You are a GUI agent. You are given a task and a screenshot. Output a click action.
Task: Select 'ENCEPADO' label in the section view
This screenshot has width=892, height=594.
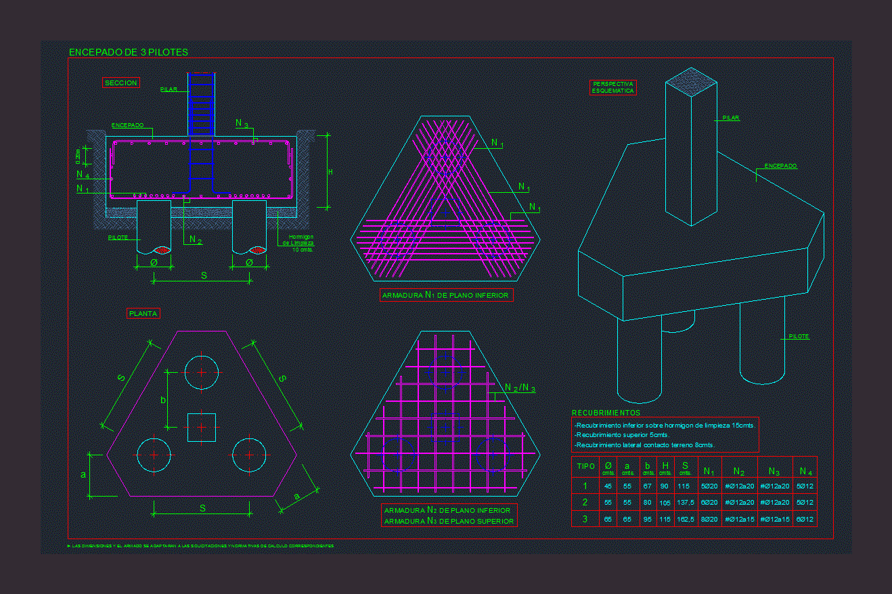(127, 125)
